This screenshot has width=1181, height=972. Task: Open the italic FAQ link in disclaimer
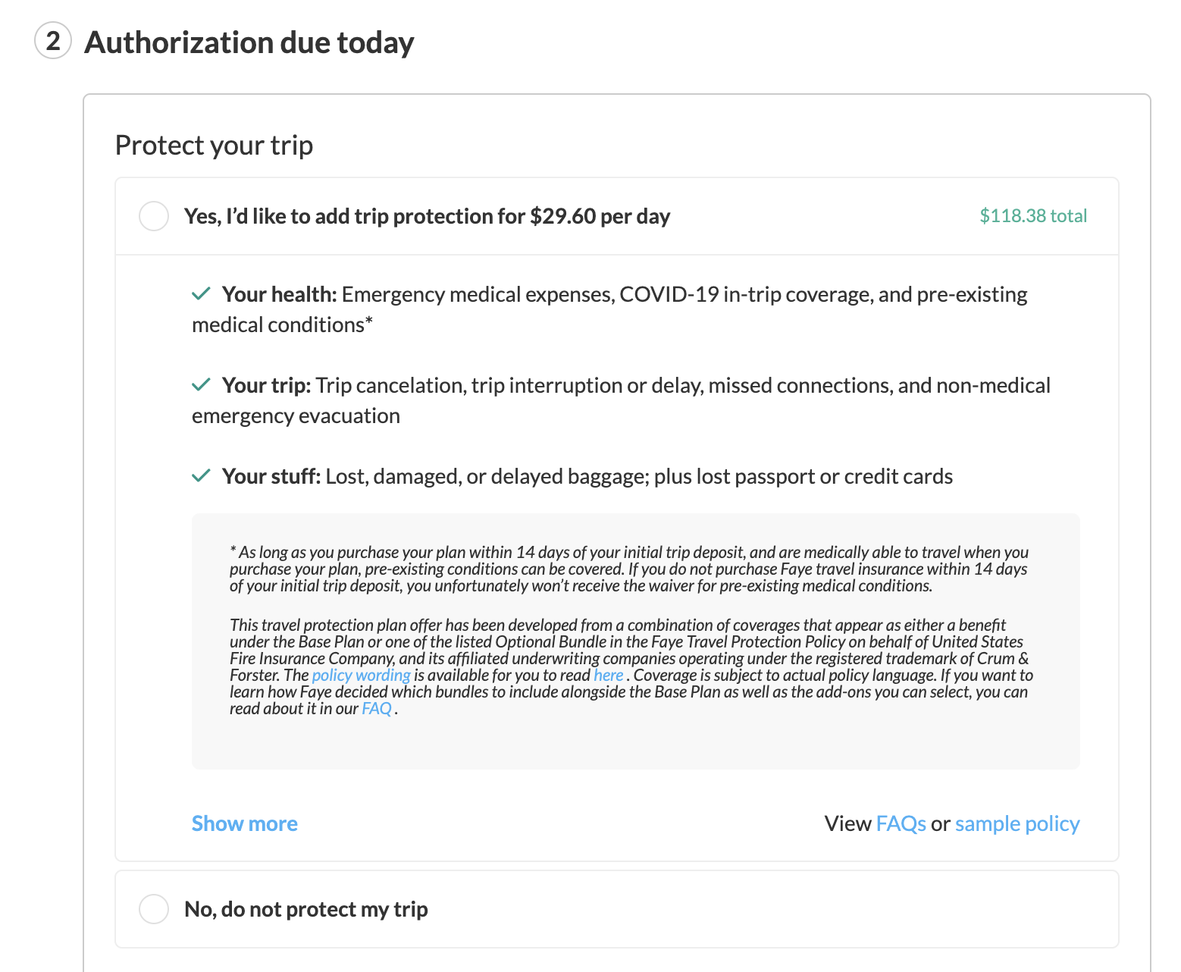coord(377,708)
